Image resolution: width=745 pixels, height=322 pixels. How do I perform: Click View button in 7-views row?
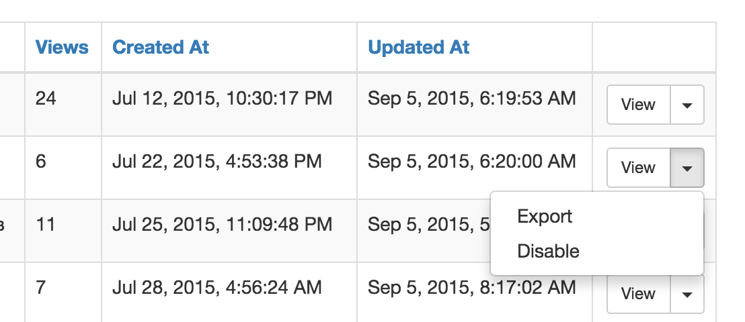pos(639,294)
